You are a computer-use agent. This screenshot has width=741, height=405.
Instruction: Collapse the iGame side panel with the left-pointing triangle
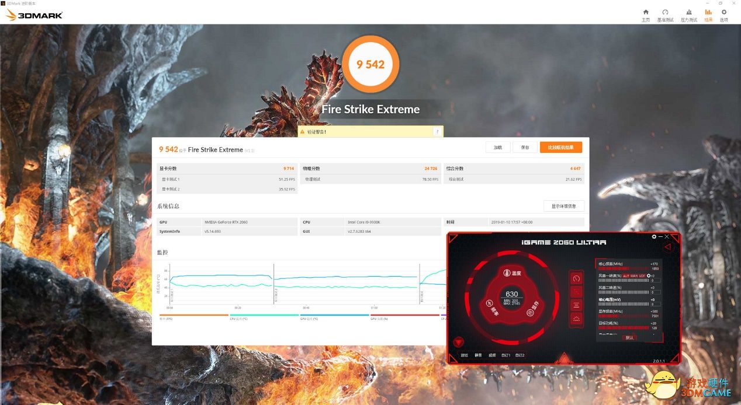667,247
